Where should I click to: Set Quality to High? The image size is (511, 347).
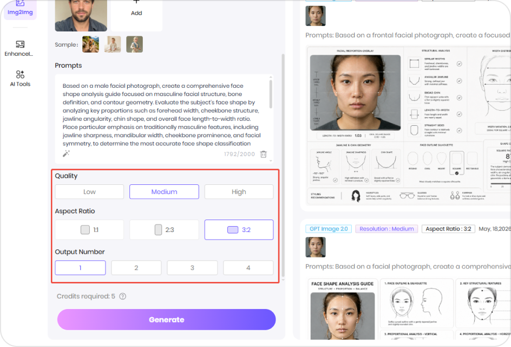[x=239, y=191]
